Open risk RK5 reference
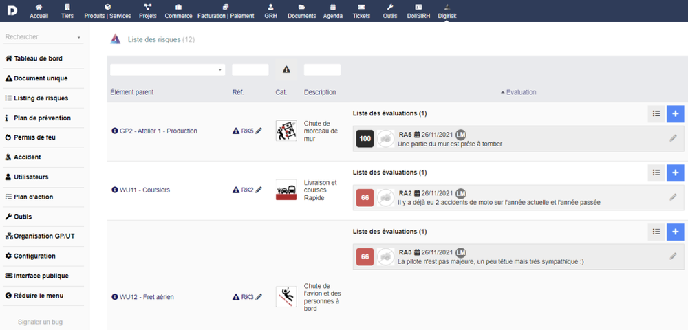The image size is (688, 330). click(247, 131)
